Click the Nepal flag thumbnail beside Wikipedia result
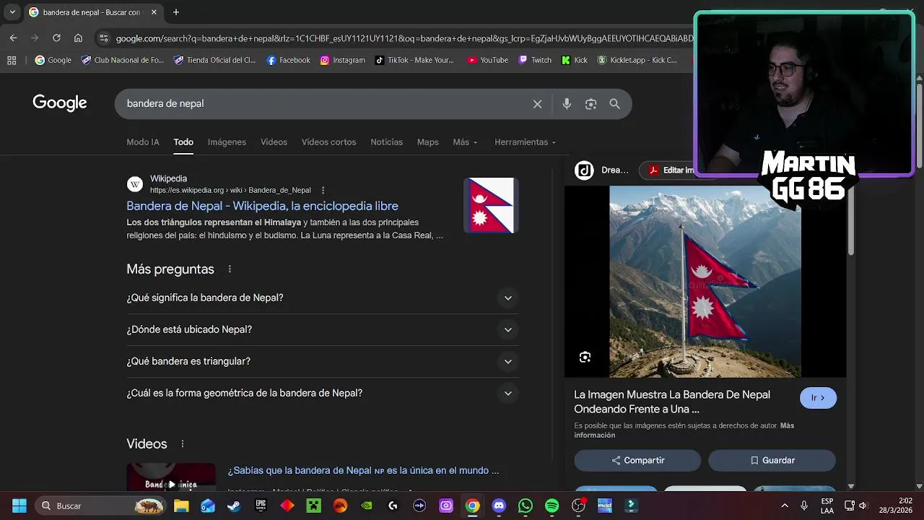Viewport: 924px width, 520px height. (491, 205)
